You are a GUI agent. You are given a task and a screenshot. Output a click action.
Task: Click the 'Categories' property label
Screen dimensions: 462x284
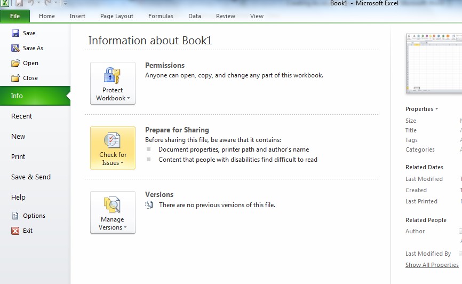pos(420,149)
